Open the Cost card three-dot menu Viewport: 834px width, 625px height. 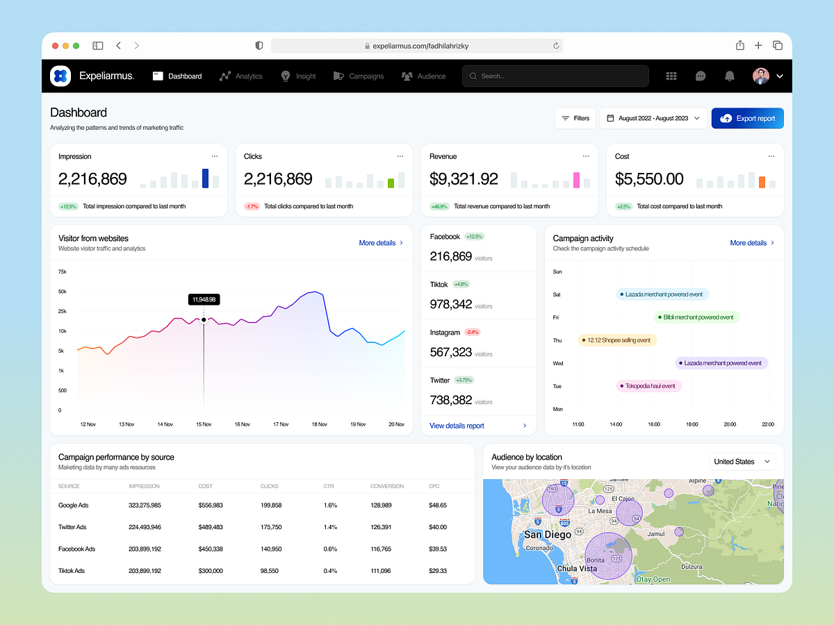(771, 156)
